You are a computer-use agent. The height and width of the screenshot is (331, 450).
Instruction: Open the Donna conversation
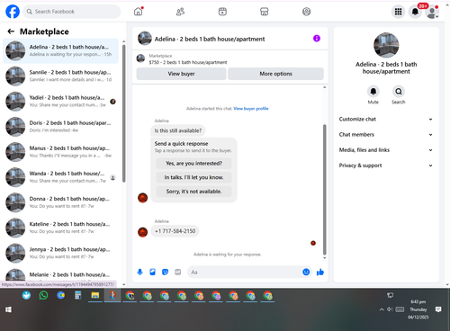[60, 202]
